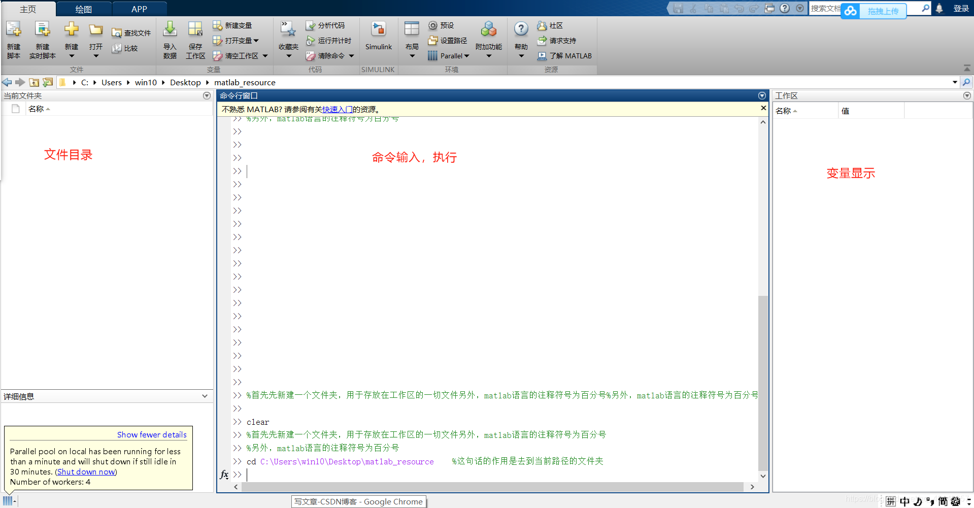
Task: Click the 拖拽上传 cloud upload button
Action: point(874,11)
